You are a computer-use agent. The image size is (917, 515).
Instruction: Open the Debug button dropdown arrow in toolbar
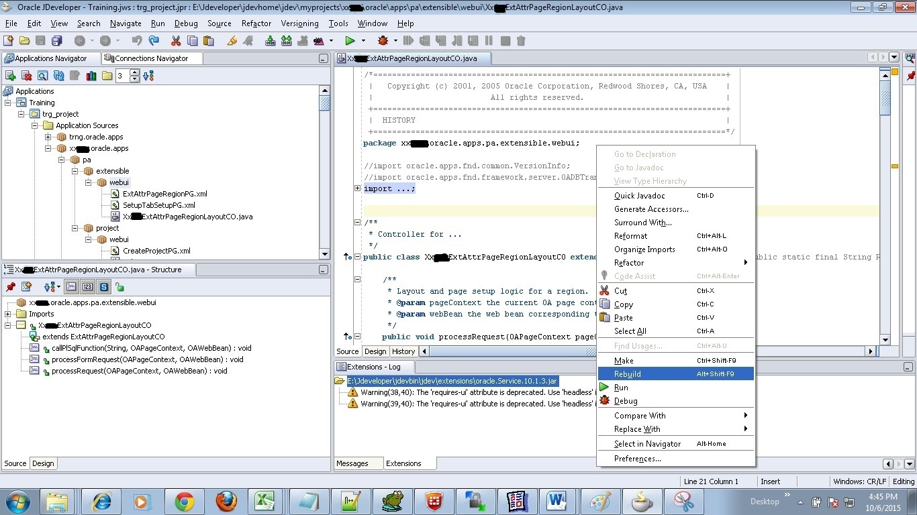[395, 41]
